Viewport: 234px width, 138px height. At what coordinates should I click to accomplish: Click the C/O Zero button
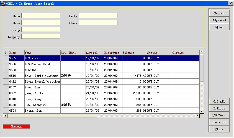pos(219,115)
